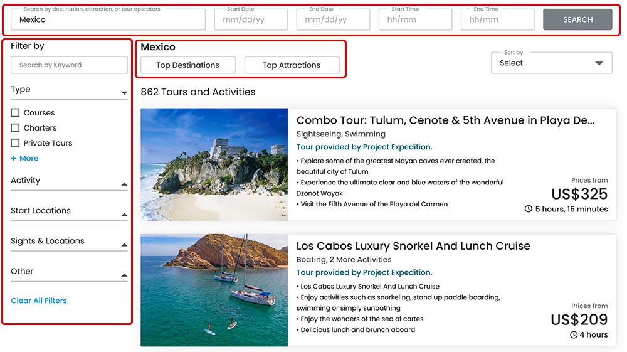Collapse the Type filter section
This screenshot has width=627, height=352.
[124, 93]
